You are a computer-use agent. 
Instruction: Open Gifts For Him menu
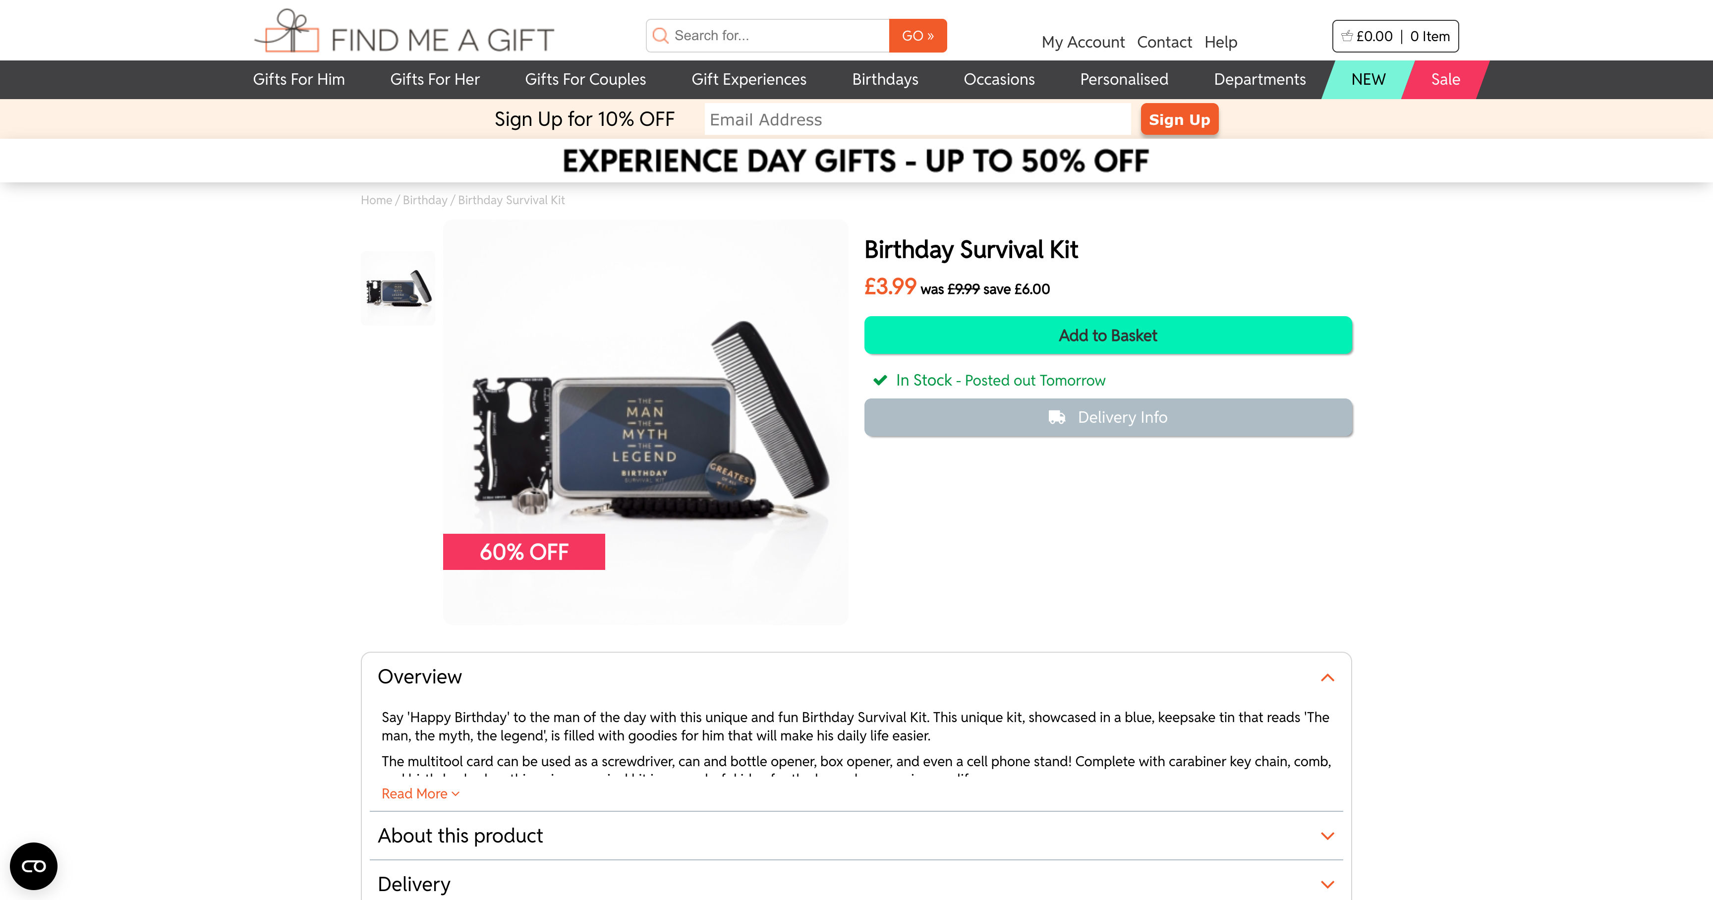(x=298, y=80)
